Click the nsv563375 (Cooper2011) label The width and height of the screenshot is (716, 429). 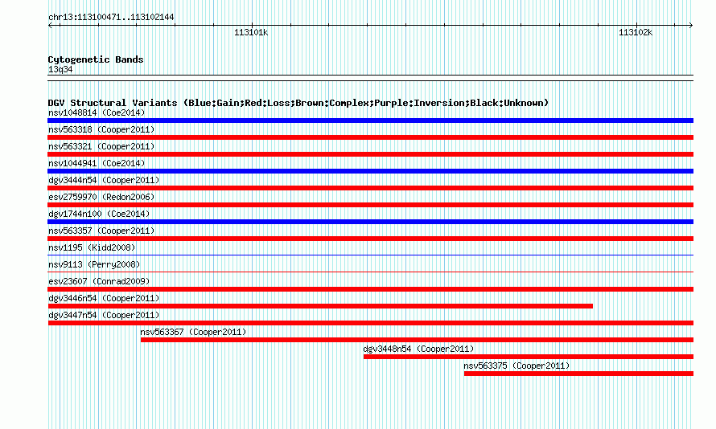tap(516, 366)
